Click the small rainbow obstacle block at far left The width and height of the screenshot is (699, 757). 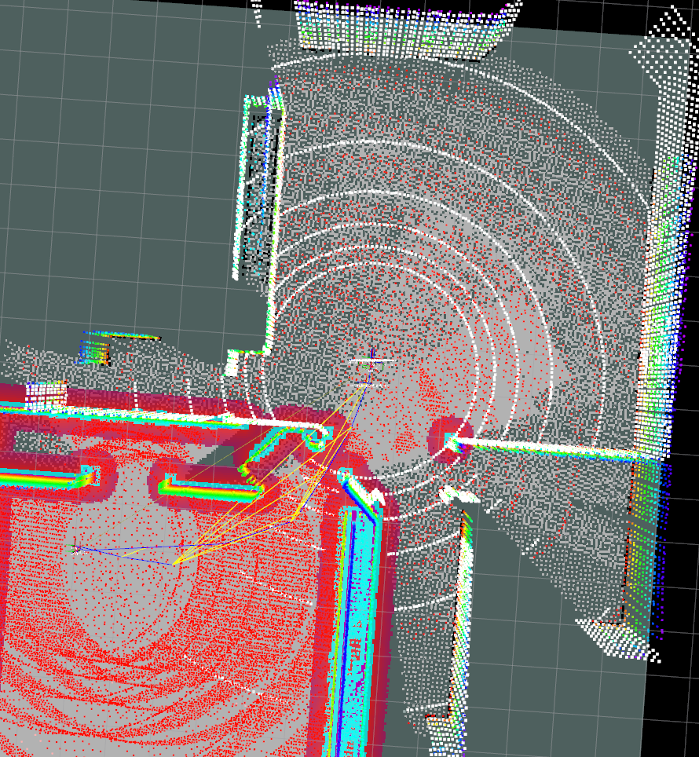coord(93,351)
